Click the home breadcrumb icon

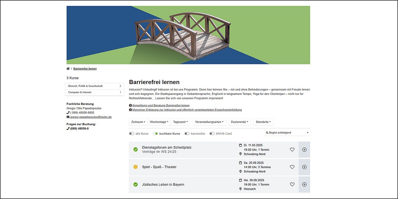(x=68, y=68)
